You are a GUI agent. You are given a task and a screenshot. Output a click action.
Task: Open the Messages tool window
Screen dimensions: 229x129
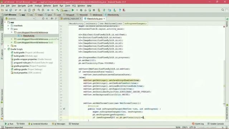pyautogui.click(x=59, y=124)
